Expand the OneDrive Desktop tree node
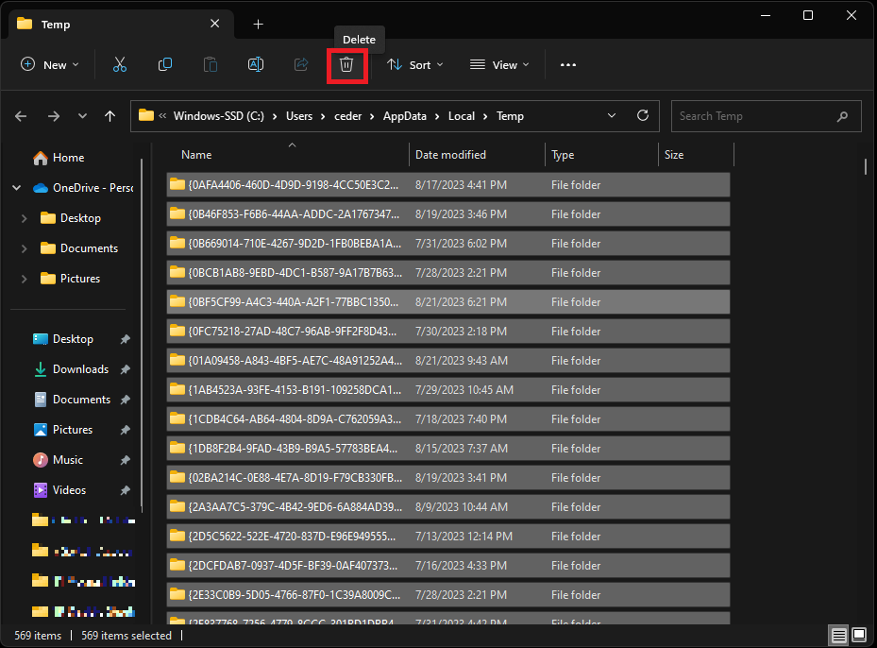877x648 pixels. click(25, 218)
